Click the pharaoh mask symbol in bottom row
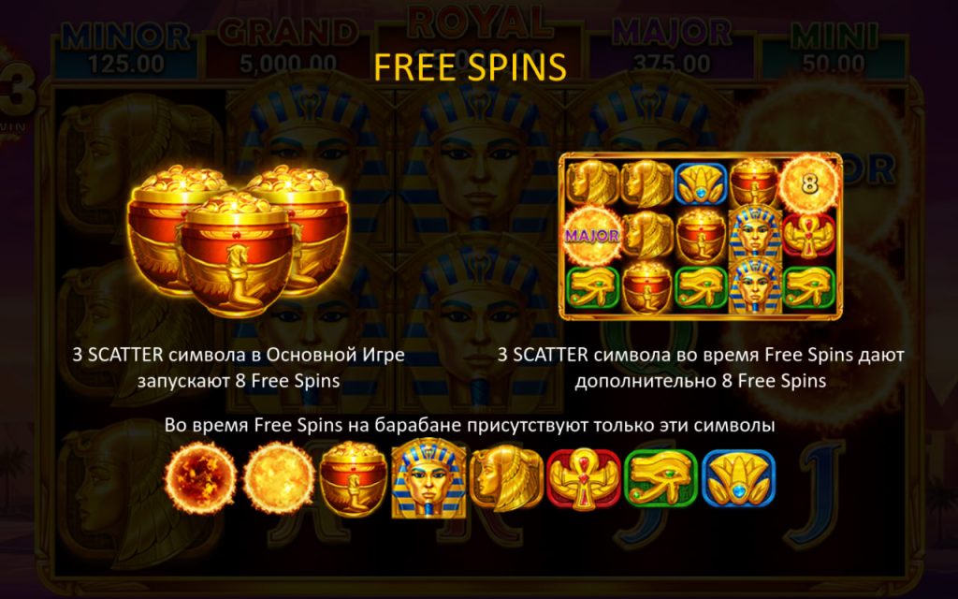 pos(428,478)
